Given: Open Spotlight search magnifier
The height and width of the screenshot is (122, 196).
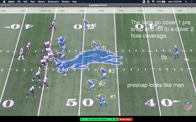Looking at the screenshot, I should tap(186, 2).
